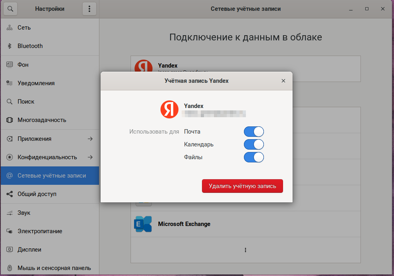
Task: Close the Yandex account dialog
Action: (283, 81)
